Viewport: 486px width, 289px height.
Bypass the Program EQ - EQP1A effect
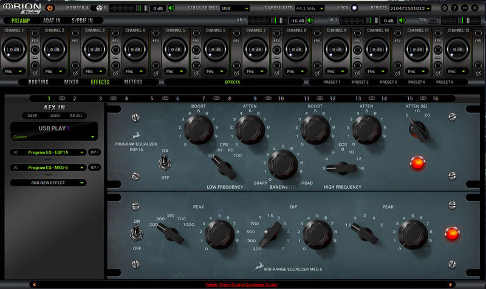94,152
